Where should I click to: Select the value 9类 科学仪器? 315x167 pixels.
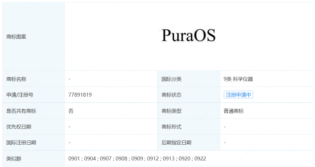[238, 79]
